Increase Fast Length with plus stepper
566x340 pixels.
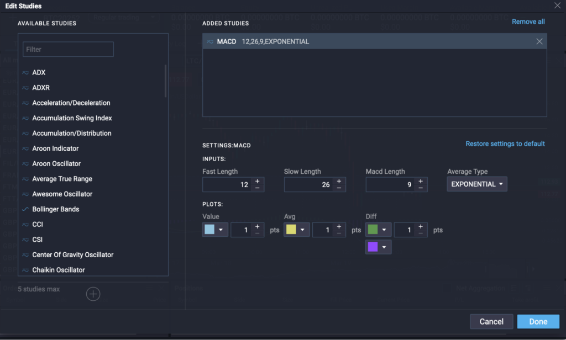258,181
